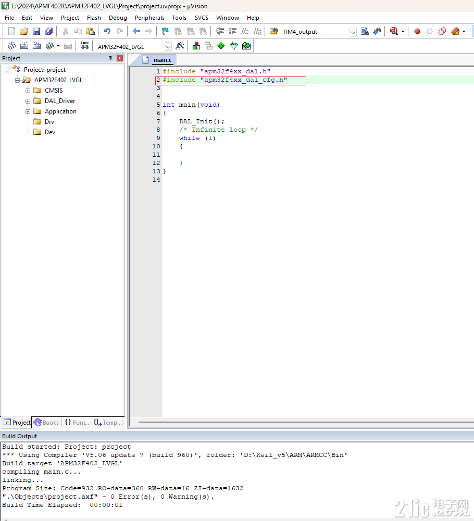Open the Tools menu
Viewport: 474px width, 521px height.
click(179, 18)
